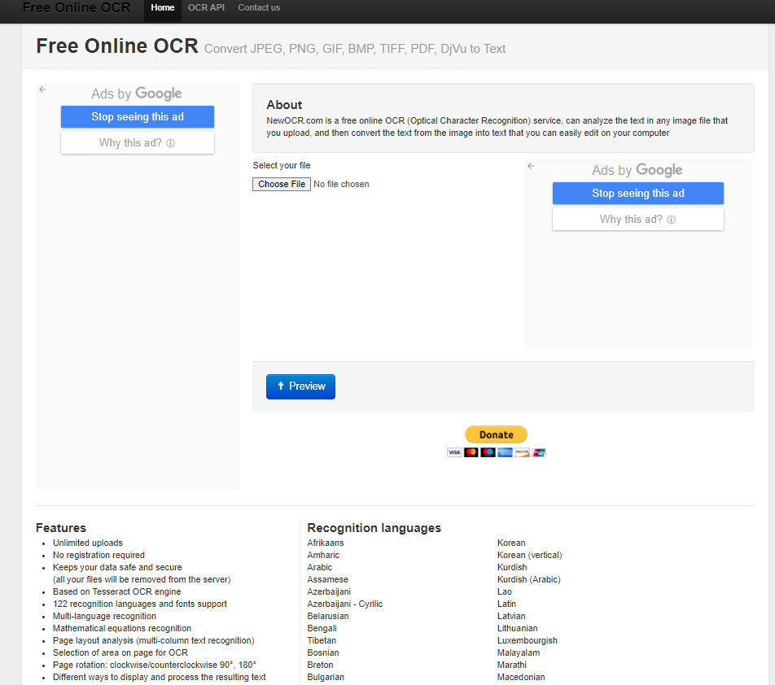Click Why this ad? in left ad panel
Viewport: 775px width, 685px height.
tap(138, 142)
